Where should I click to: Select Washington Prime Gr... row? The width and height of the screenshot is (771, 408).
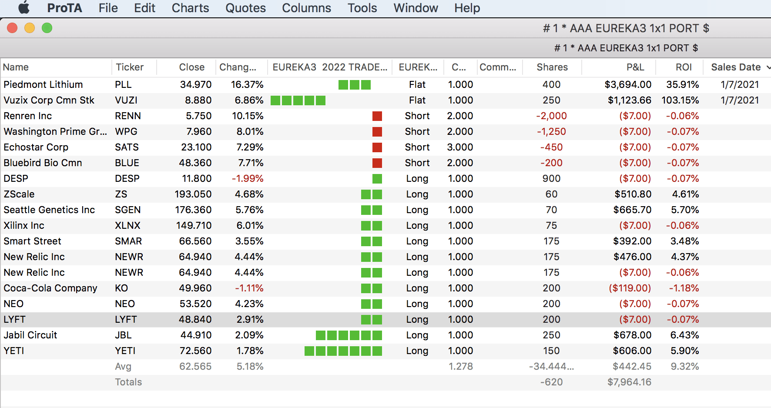(x=385, y=131)
